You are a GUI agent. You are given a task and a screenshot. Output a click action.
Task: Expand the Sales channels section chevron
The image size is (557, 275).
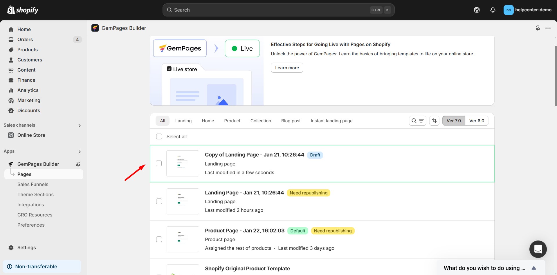tap(80, 125)
